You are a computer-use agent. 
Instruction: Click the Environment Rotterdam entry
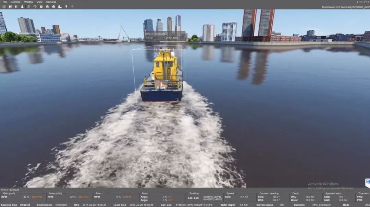click(61, 205)
